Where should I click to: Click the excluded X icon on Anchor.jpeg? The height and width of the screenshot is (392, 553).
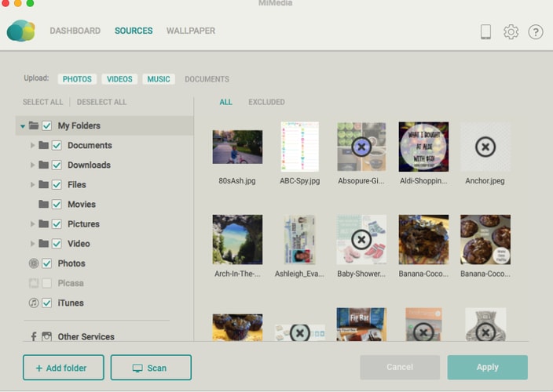click(485, 147)
